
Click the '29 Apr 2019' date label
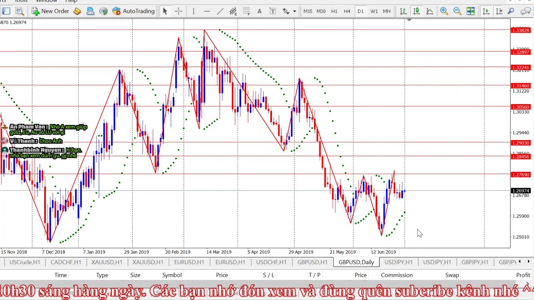(x=301, y=252)
